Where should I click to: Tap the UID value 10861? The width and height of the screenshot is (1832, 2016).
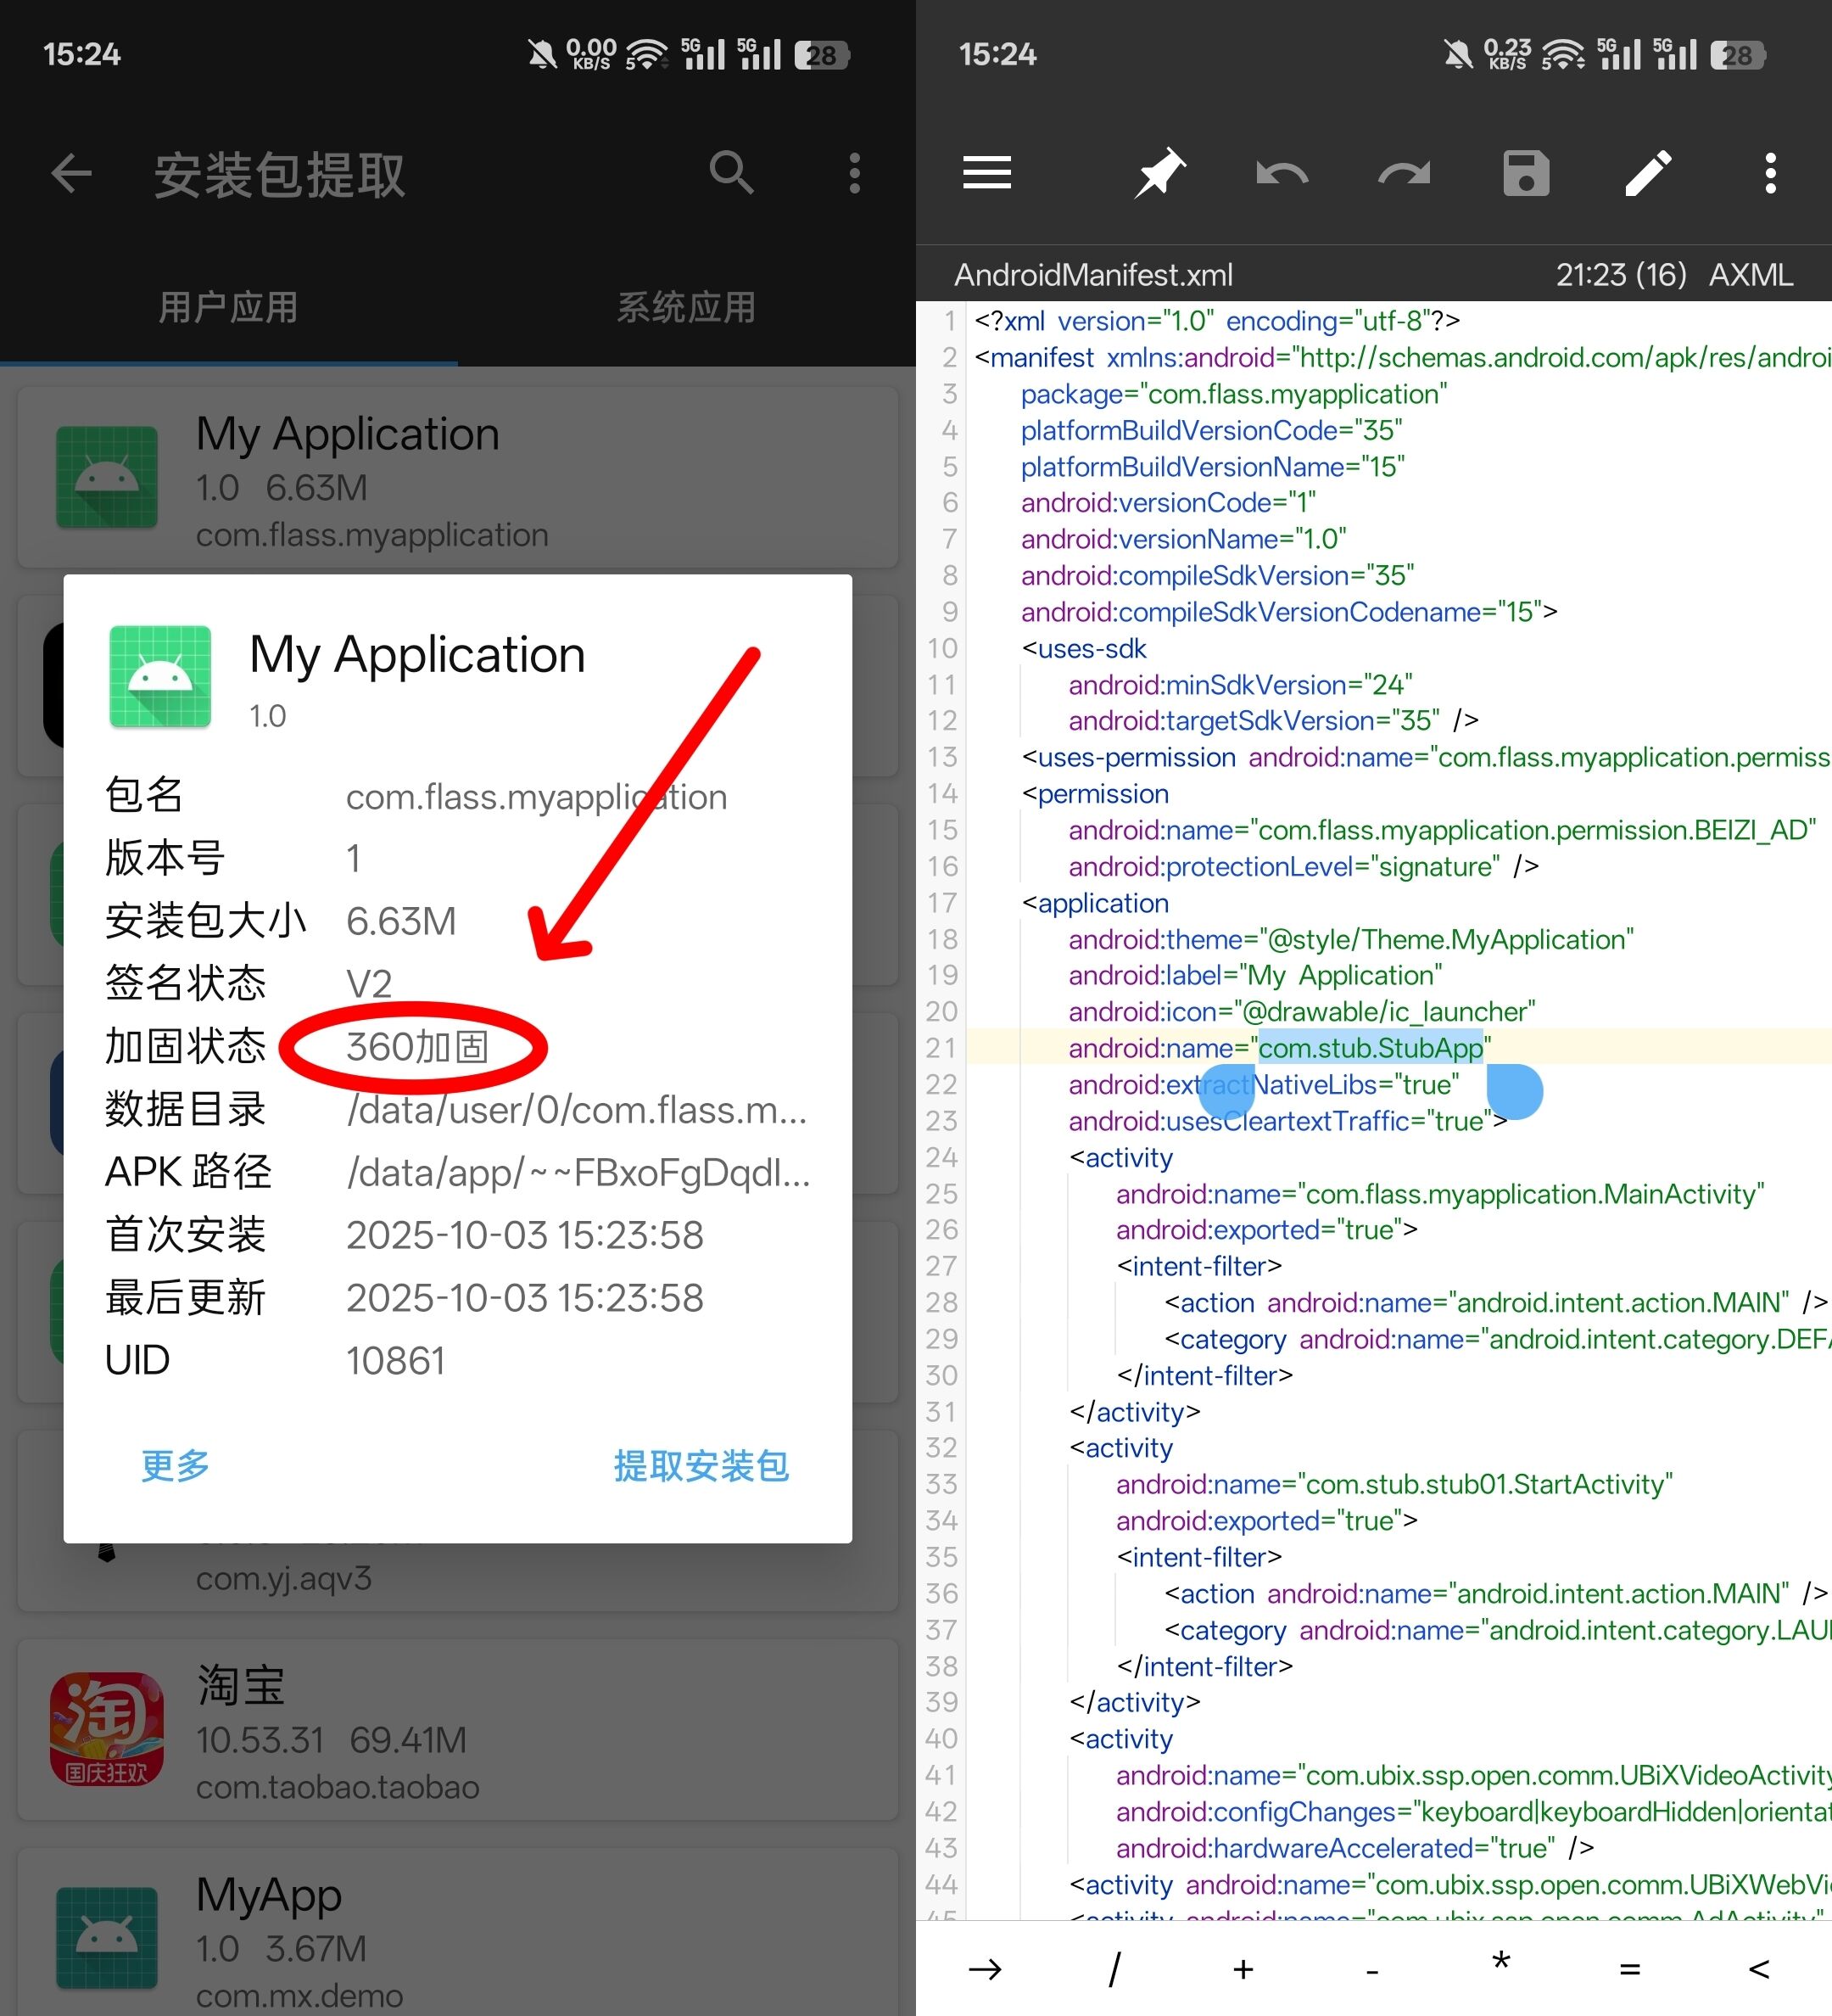394,1360
